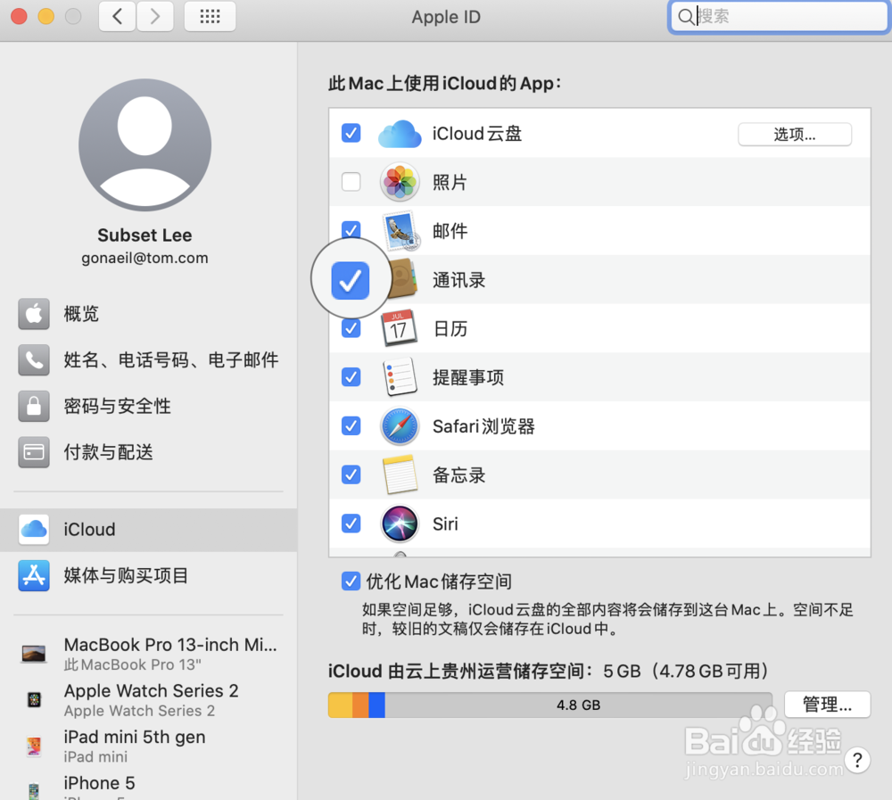
Task: Click the phone icon in the sidebar
Action: pos(34,359)
